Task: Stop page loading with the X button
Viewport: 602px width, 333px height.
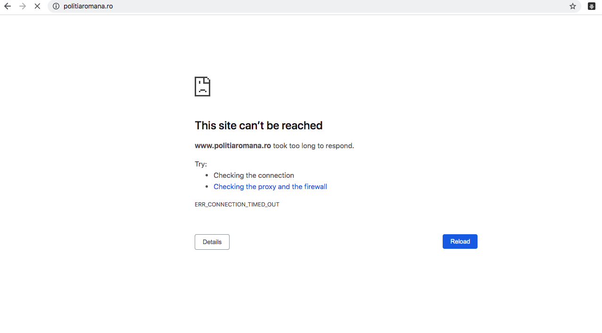Action: pos(37,7)
